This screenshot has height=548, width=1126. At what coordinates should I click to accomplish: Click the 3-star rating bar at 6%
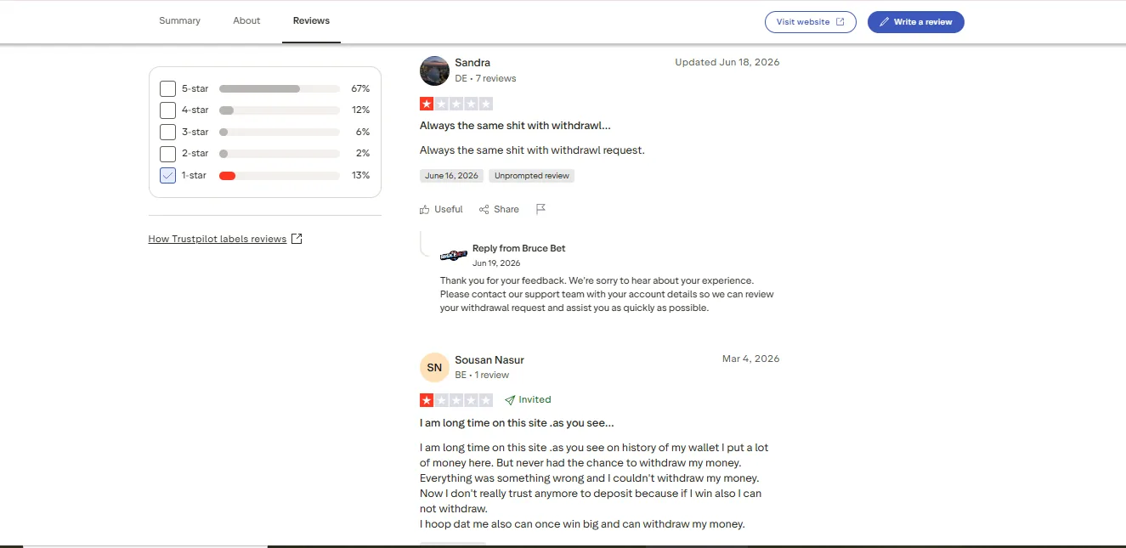[x=280, y=132]
